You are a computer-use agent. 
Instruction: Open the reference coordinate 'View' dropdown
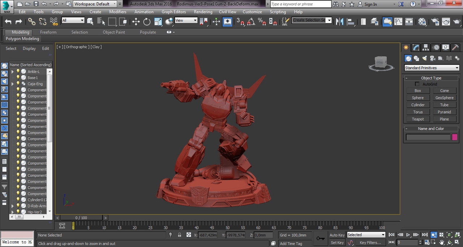click(x=186, y=21)
